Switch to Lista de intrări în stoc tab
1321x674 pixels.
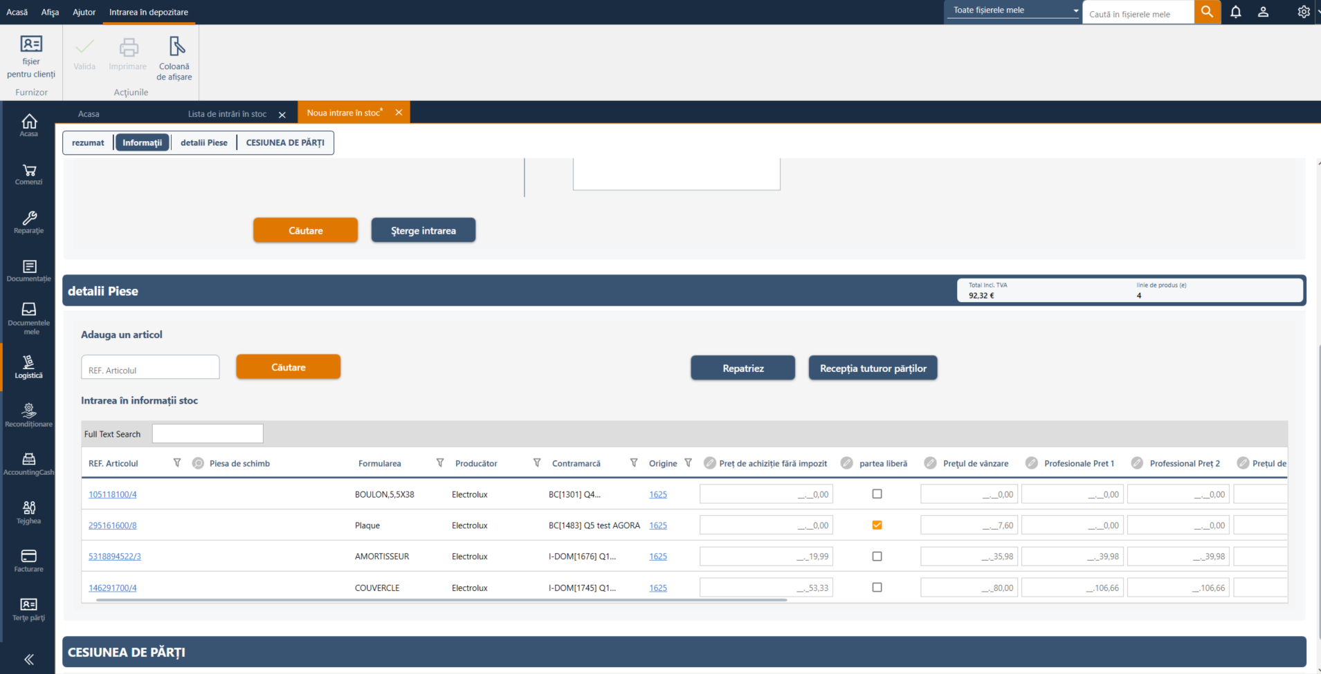pos(227,114)
